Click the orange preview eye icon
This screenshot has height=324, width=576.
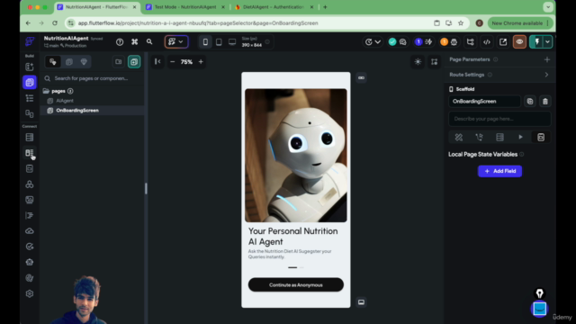click(519, 42)
